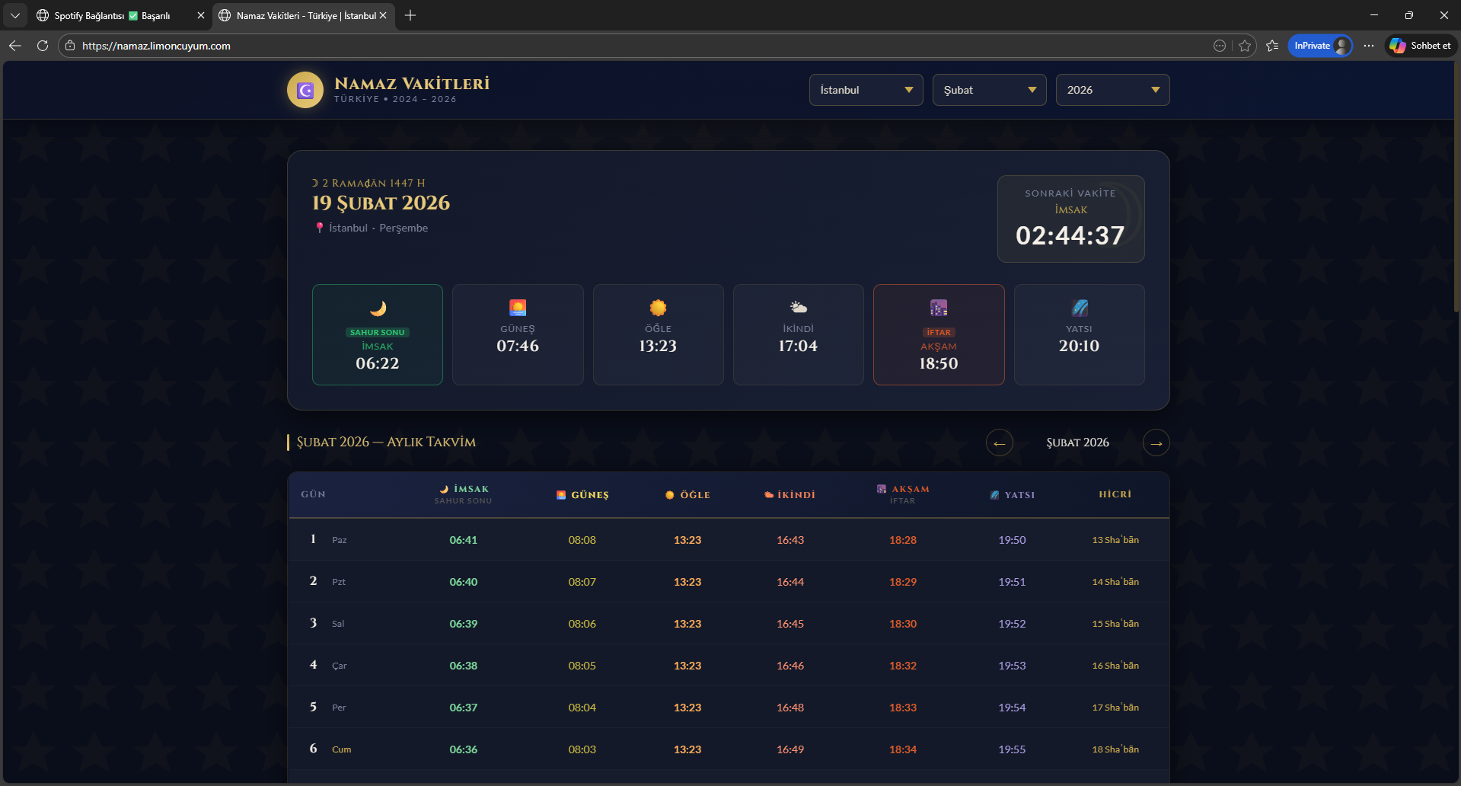Click the sun icon on Öğle card

[658, 308]
